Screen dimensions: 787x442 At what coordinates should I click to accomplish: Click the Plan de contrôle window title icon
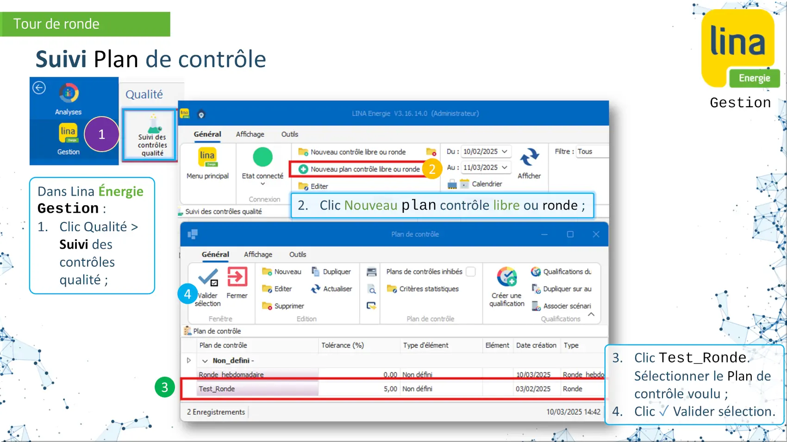193,234
